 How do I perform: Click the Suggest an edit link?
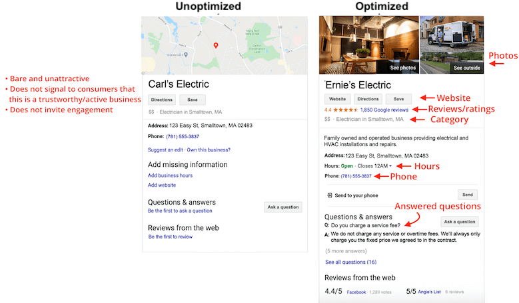click(165, 150)
